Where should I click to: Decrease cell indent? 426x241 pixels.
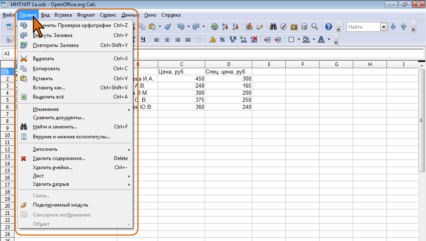click(267, 39)
